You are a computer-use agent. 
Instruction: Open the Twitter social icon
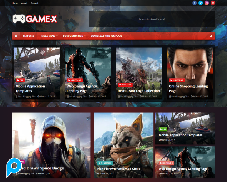tap(201, 3)
